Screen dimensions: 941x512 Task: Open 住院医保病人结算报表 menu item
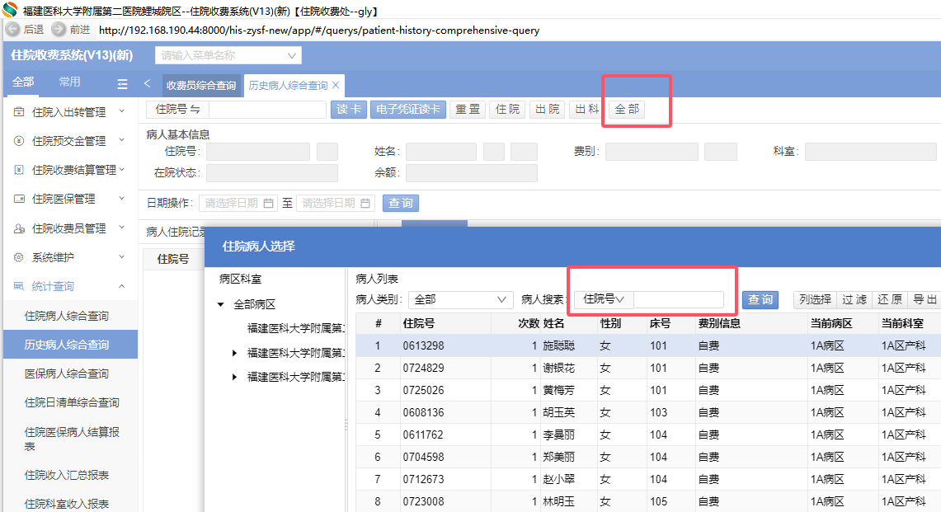[70, 439]
